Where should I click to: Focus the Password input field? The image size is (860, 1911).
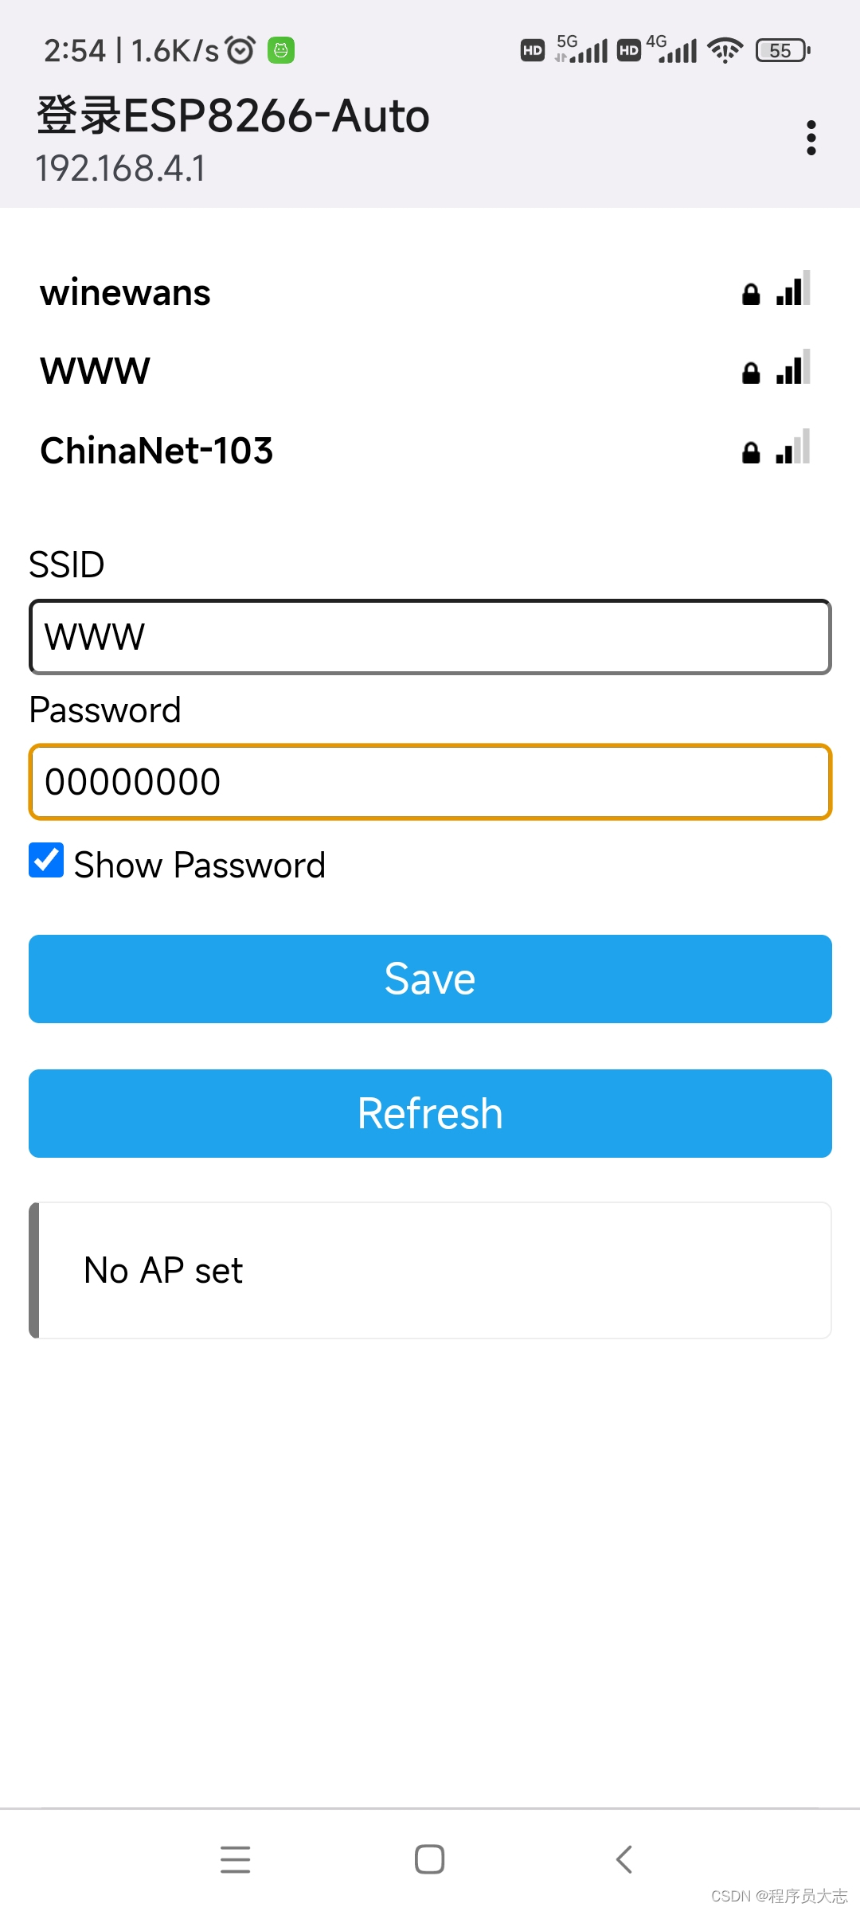430,782
